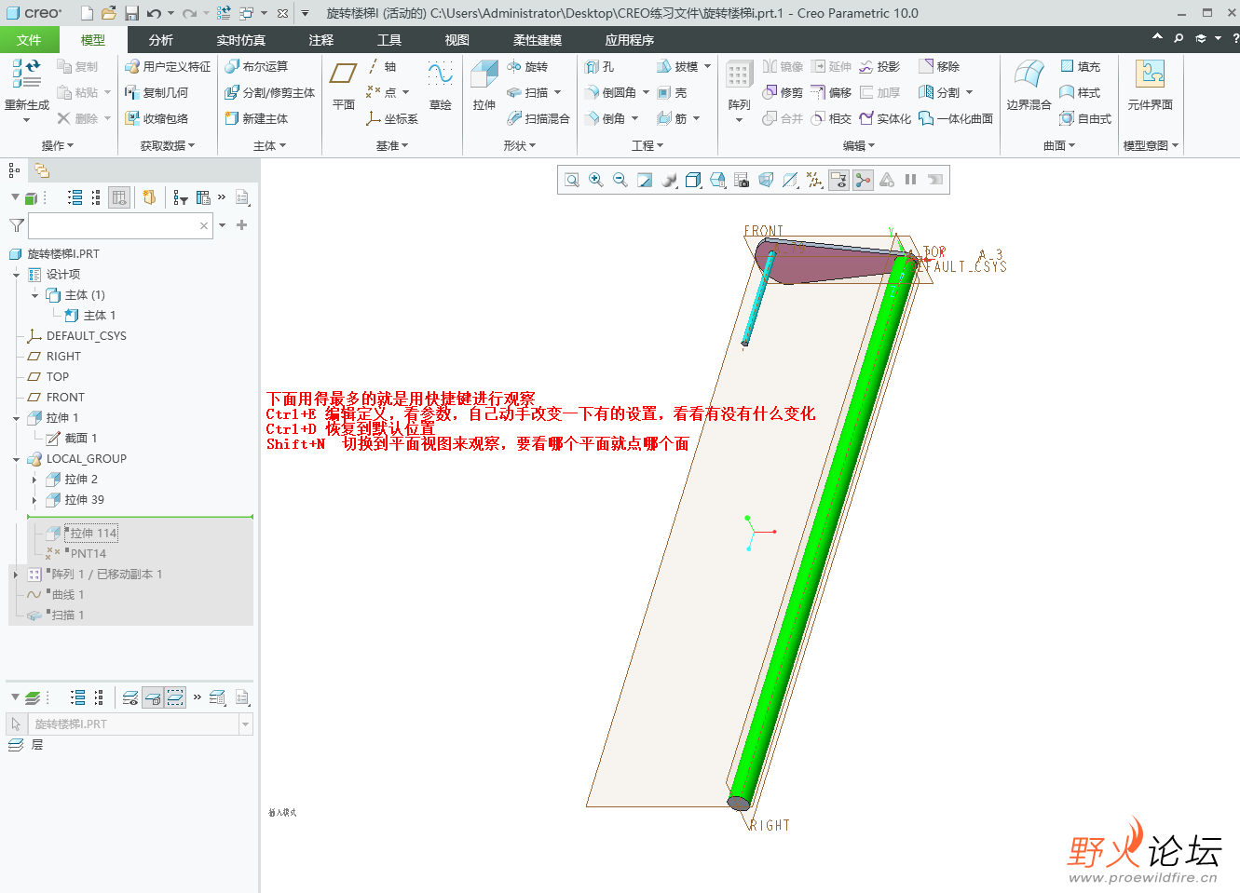Create a datum Axis (轴)

point(382,67)
